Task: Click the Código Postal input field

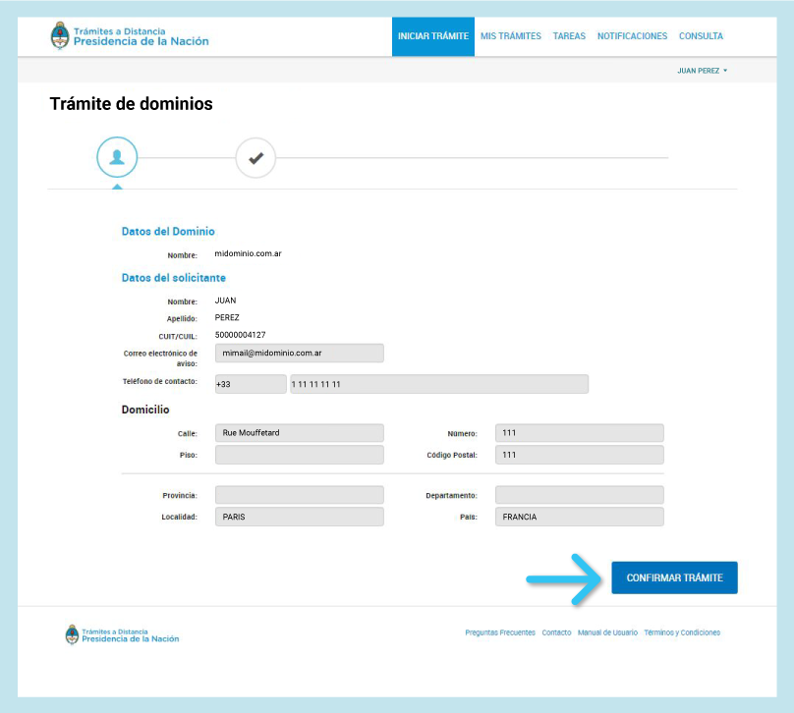Action: pos(579,455)
